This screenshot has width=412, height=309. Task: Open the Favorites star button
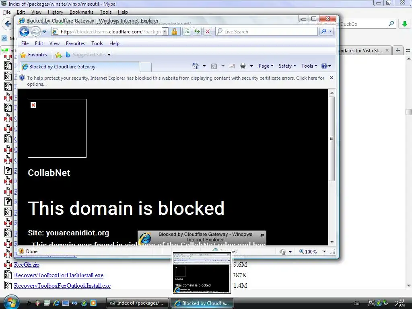click(x=34, y=55)
